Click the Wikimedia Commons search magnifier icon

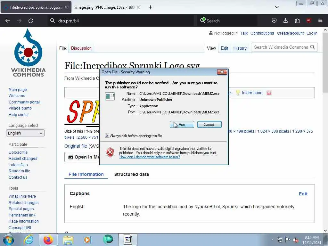coord(313,47)
